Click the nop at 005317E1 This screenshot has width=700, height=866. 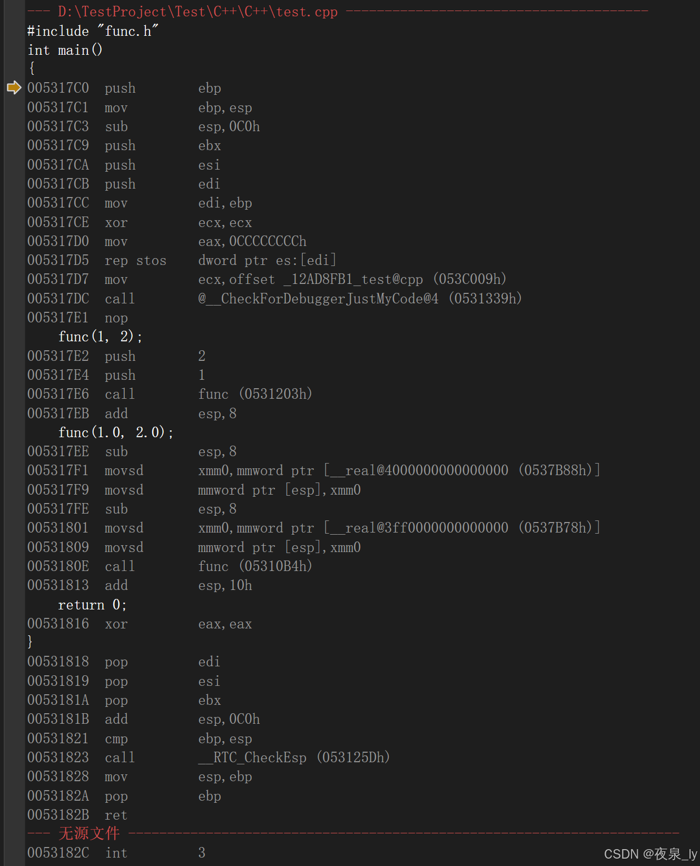click(77, 318)
